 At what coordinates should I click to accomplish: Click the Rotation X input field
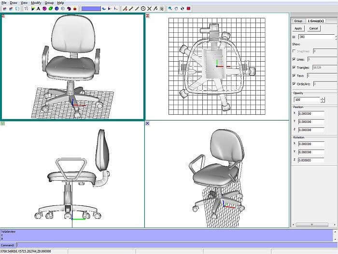(x=311, y=144)
